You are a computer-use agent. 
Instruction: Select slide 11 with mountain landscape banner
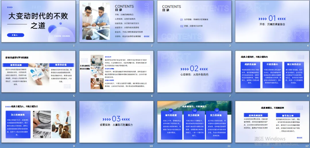(x=194, y=122)
